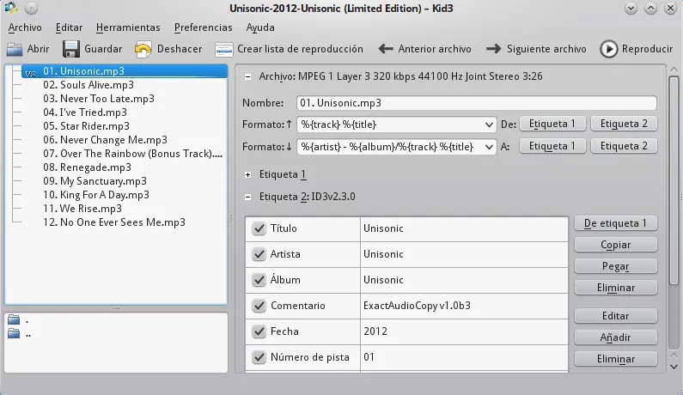The image size is (683, 395).
Task: Click the Título value cell 'Unisonic'
Action: tap(464, 228)
